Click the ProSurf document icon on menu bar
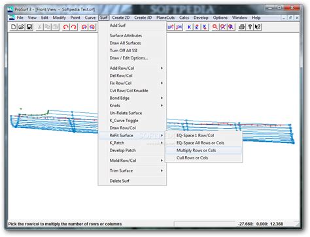This screenshot has width=310, height=237. (11, 18)
